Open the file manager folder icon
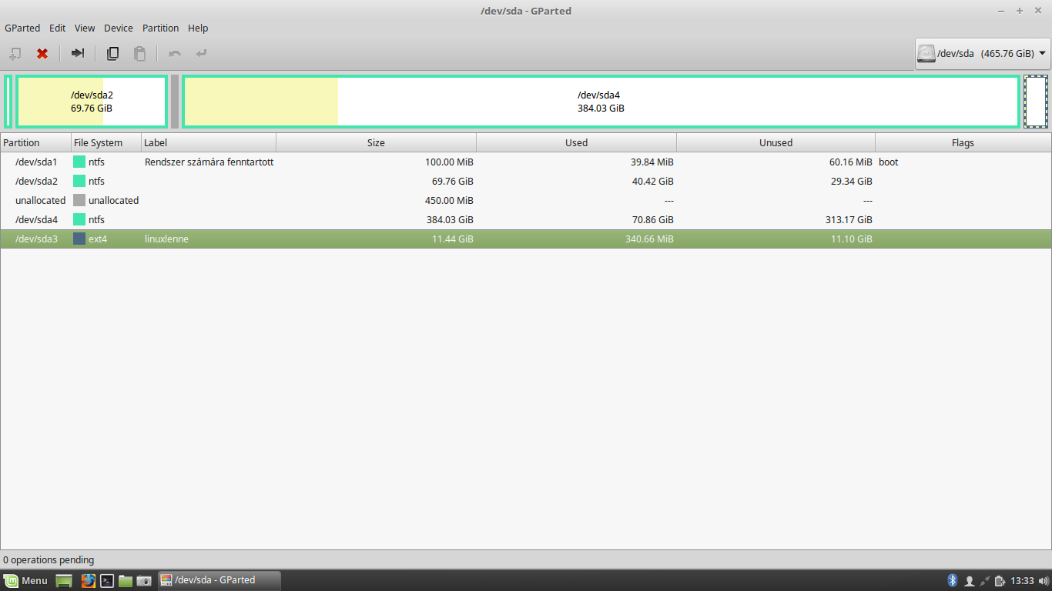The image size is (1052, 591). 126,581
